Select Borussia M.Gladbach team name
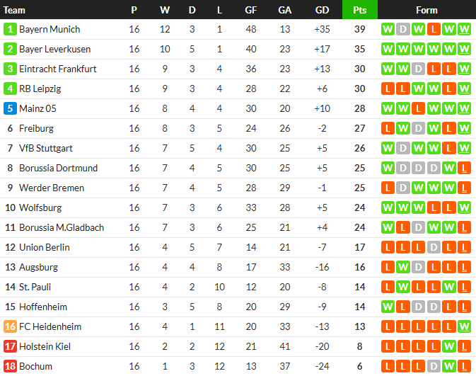This screenshot has width=476, height=376. pos(62,227)
